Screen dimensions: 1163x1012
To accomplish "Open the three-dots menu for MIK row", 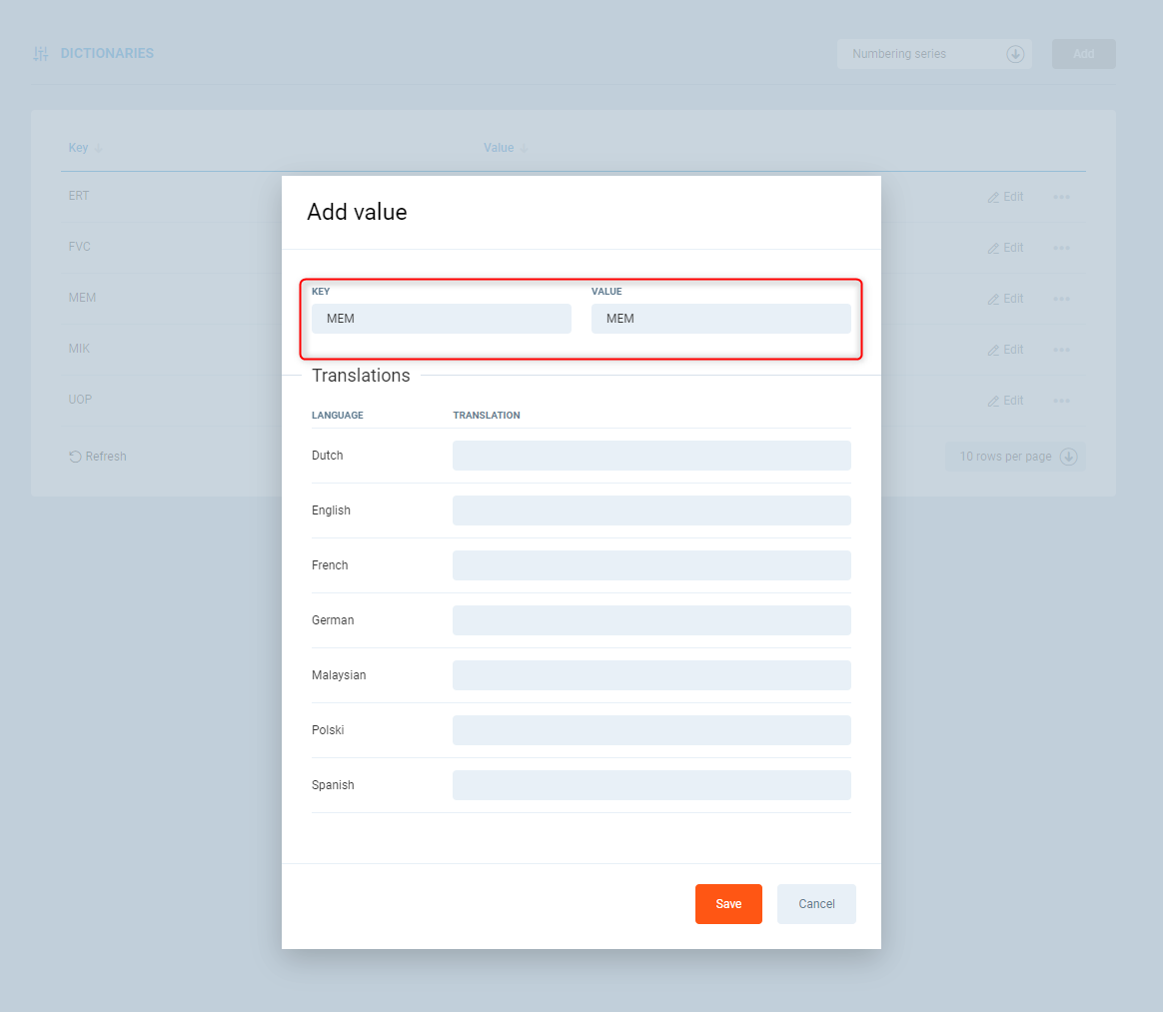I will coord(1061,350).
